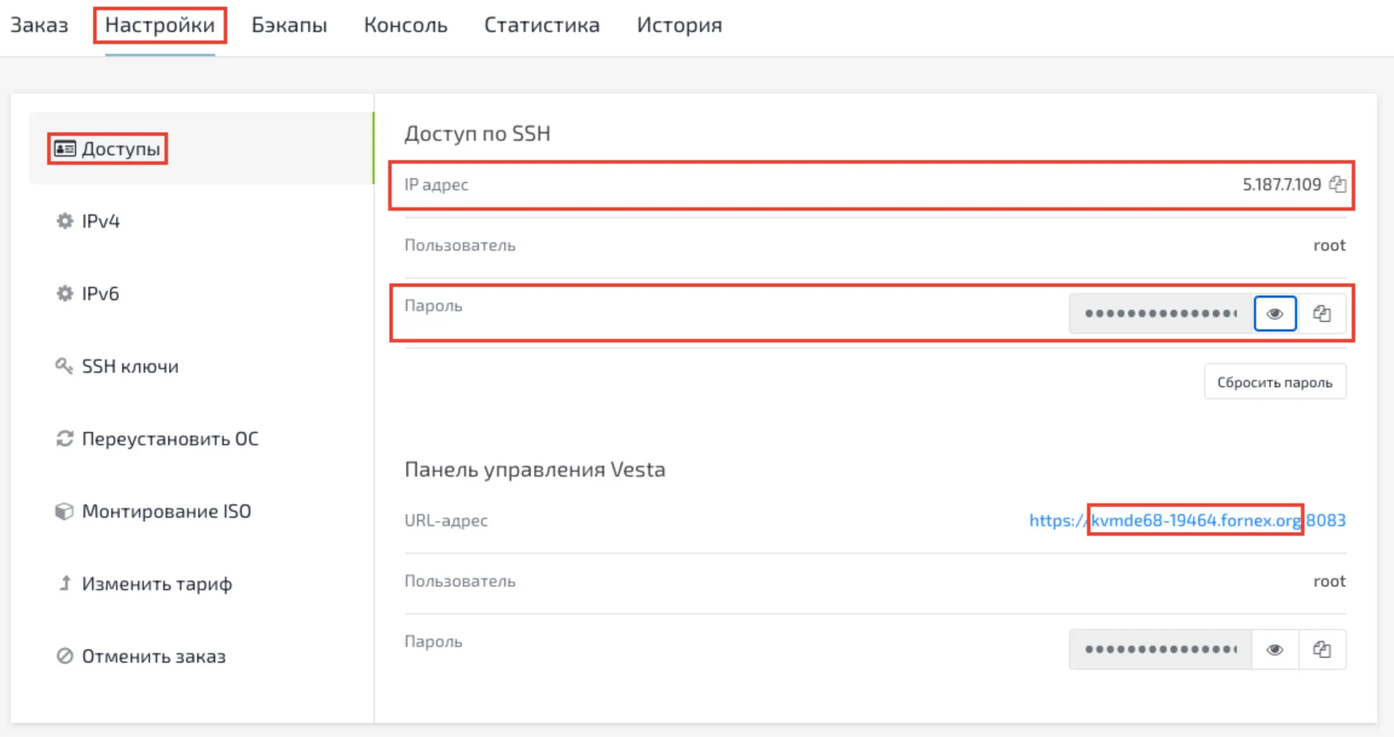This screenshot has height=737, width=1394.
Task: Click the Сбросить пароль button
Action: point(1275,382)
